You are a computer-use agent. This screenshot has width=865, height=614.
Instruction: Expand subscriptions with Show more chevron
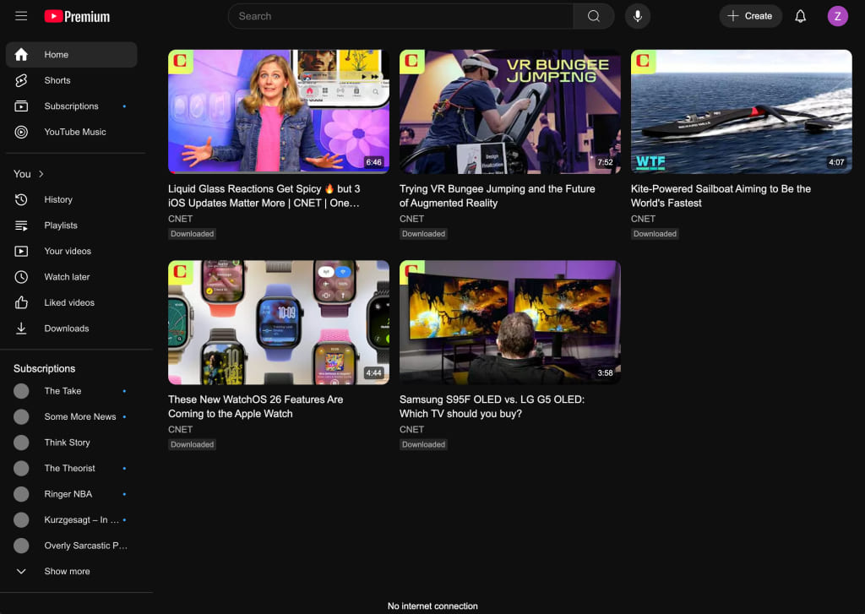(21, 572)
